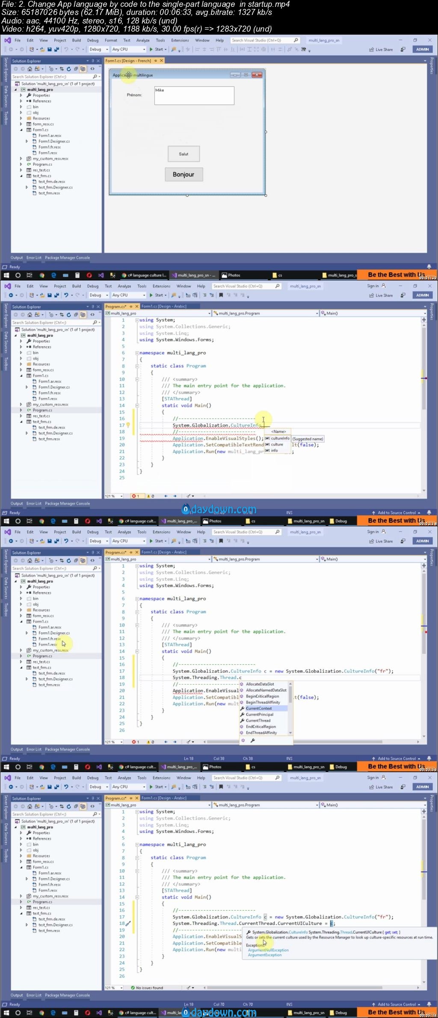Open Package Manager Console in the culture-suggestion frame
The width and height of the screenshot is (438, 1018).
click(x=67, y=504)
